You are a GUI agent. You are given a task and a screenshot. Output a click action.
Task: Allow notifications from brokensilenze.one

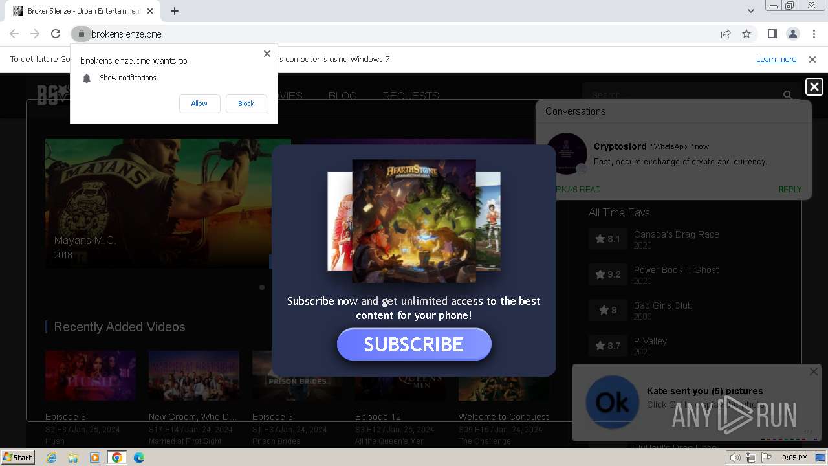(199, 104)
